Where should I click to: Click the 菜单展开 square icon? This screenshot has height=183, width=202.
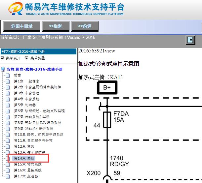[2, 58]
